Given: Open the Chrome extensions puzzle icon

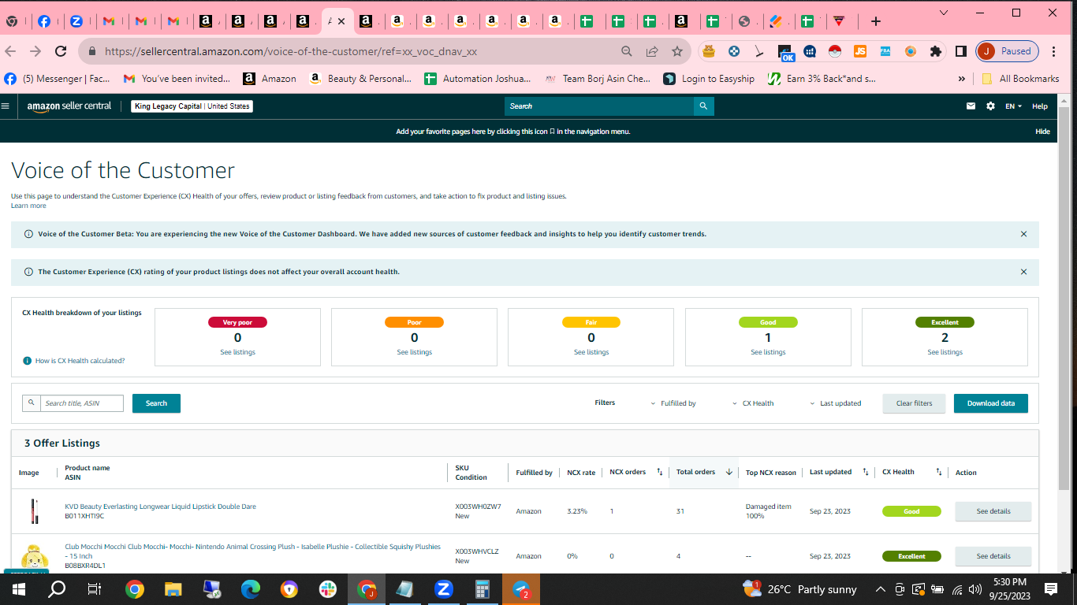Looking at the screenshot, I should tap(936, 51).
